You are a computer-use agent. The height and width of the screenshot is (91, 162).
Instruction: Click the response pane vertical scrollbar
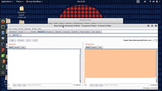[x=157, y=66]
